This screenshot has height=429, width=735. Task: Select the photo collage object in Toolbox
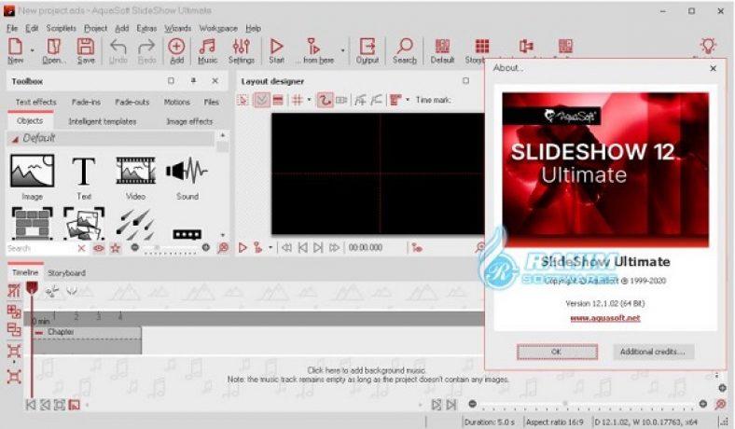tap(84, 224)
